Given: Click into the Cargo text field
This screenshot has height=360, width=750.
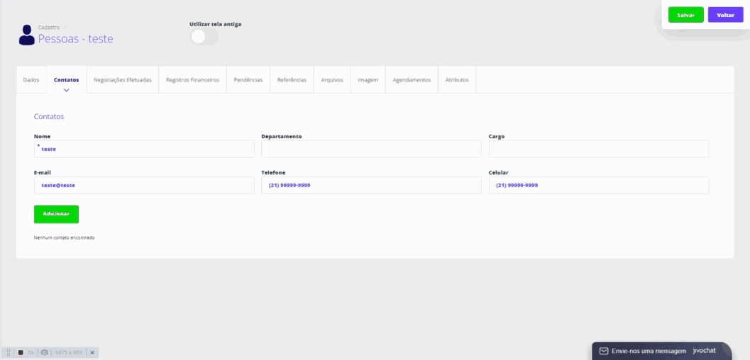Looking at the screenshot, I should pyautogui.click(x=598, y=149).
